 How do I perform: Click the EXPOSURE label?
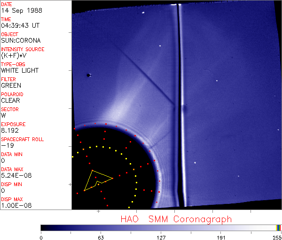point(13,124)
